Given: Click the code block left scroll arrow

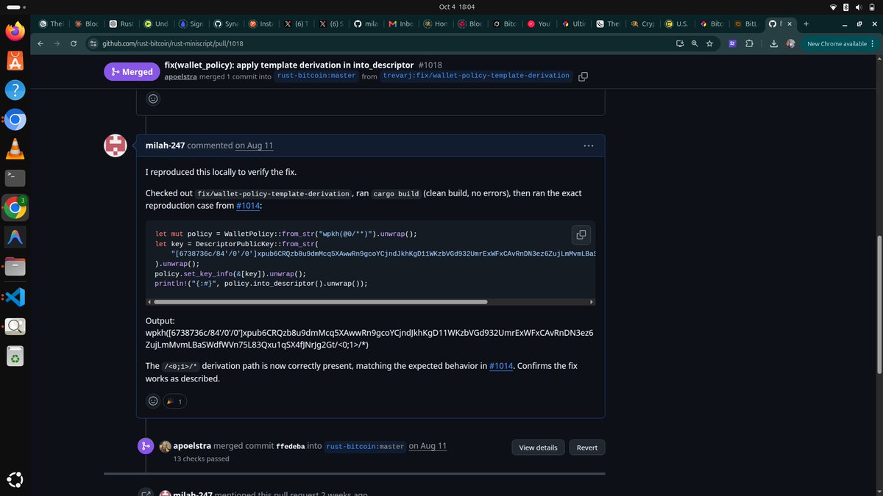Looking at the screenshot, I should (149, 301).
